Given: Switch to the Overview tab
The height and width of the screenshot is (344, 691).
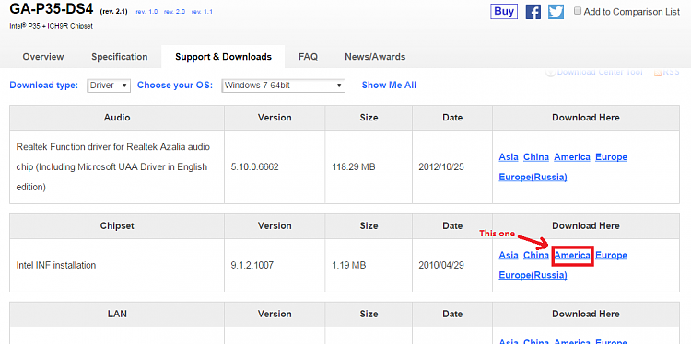Looking at the screenshot, I should click(43, 57).
